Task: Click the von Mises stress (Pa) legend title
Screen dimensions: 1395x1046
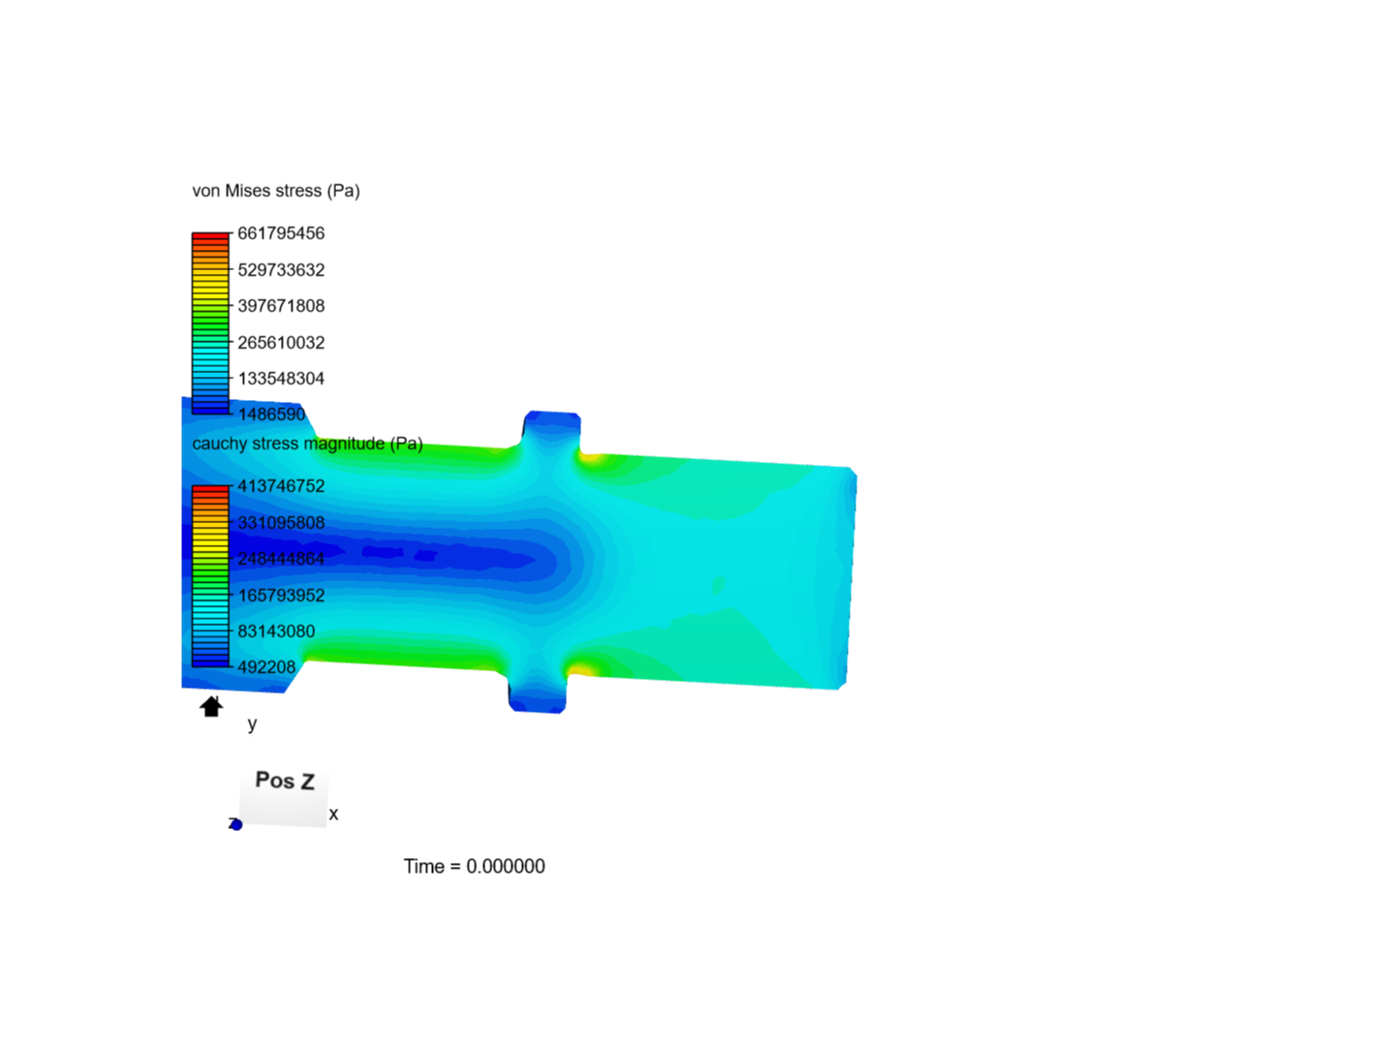Action: click(x=276, y=191)
